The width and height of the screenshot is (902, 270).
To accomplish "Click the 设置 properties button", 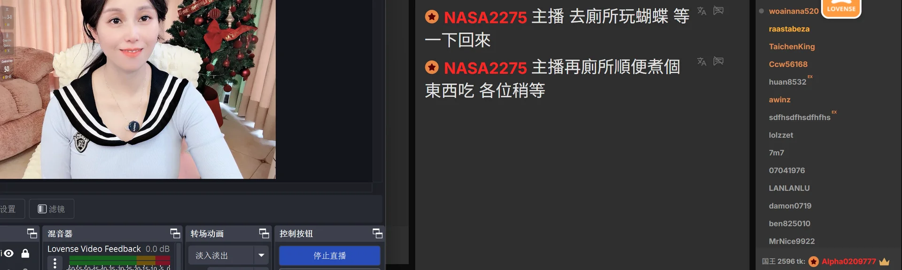I will tap(8, 209).
